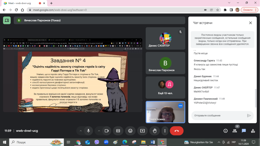The image size is (260, 146).
Task: Open Word from taskbar
Action: pos(153,142)
